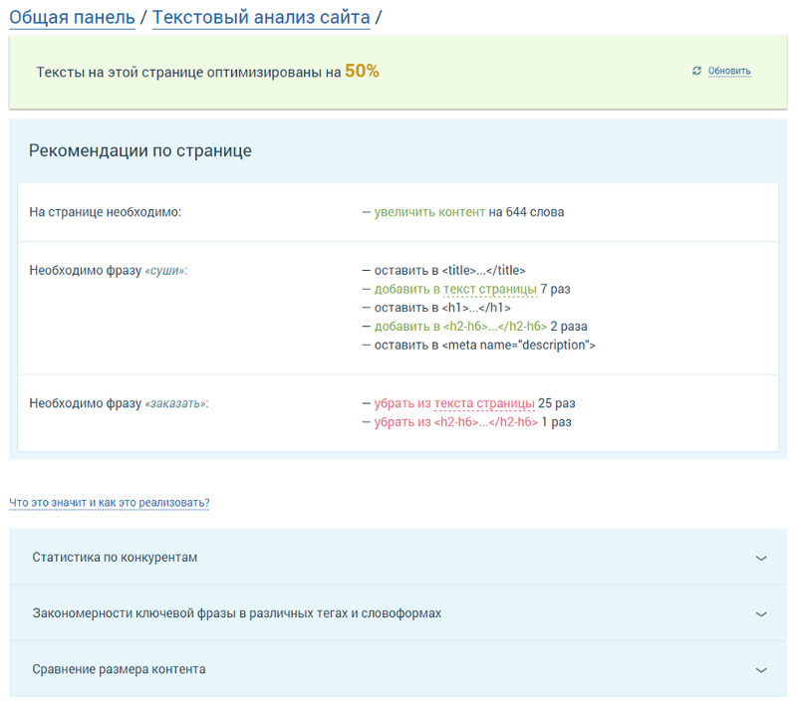Open the Текстовый анализ сайта breadcrumb link
Image resolution: width=797 pixels, height=706 pixels.
tap(261, 17)
